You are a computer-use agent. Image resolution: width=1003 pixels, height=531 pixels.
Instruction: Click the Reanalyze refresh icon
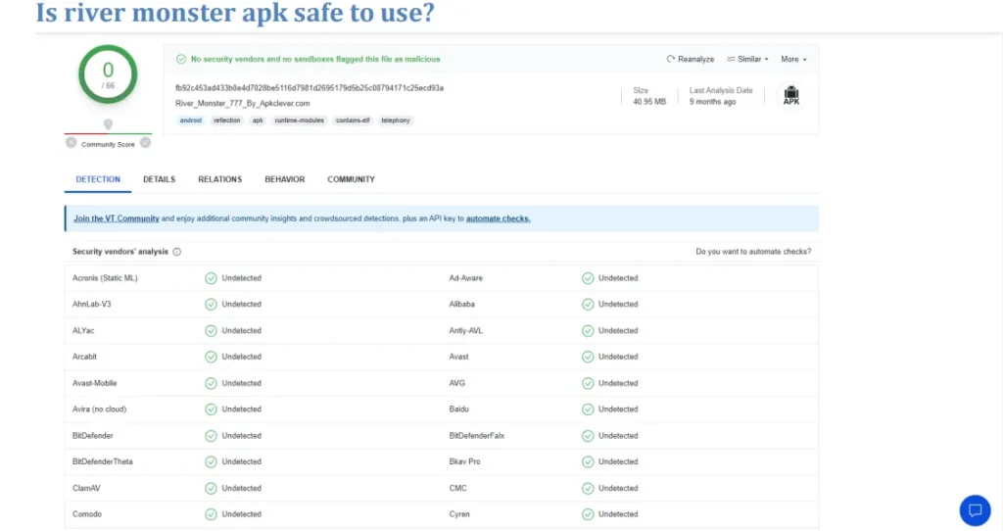[670, 59]
